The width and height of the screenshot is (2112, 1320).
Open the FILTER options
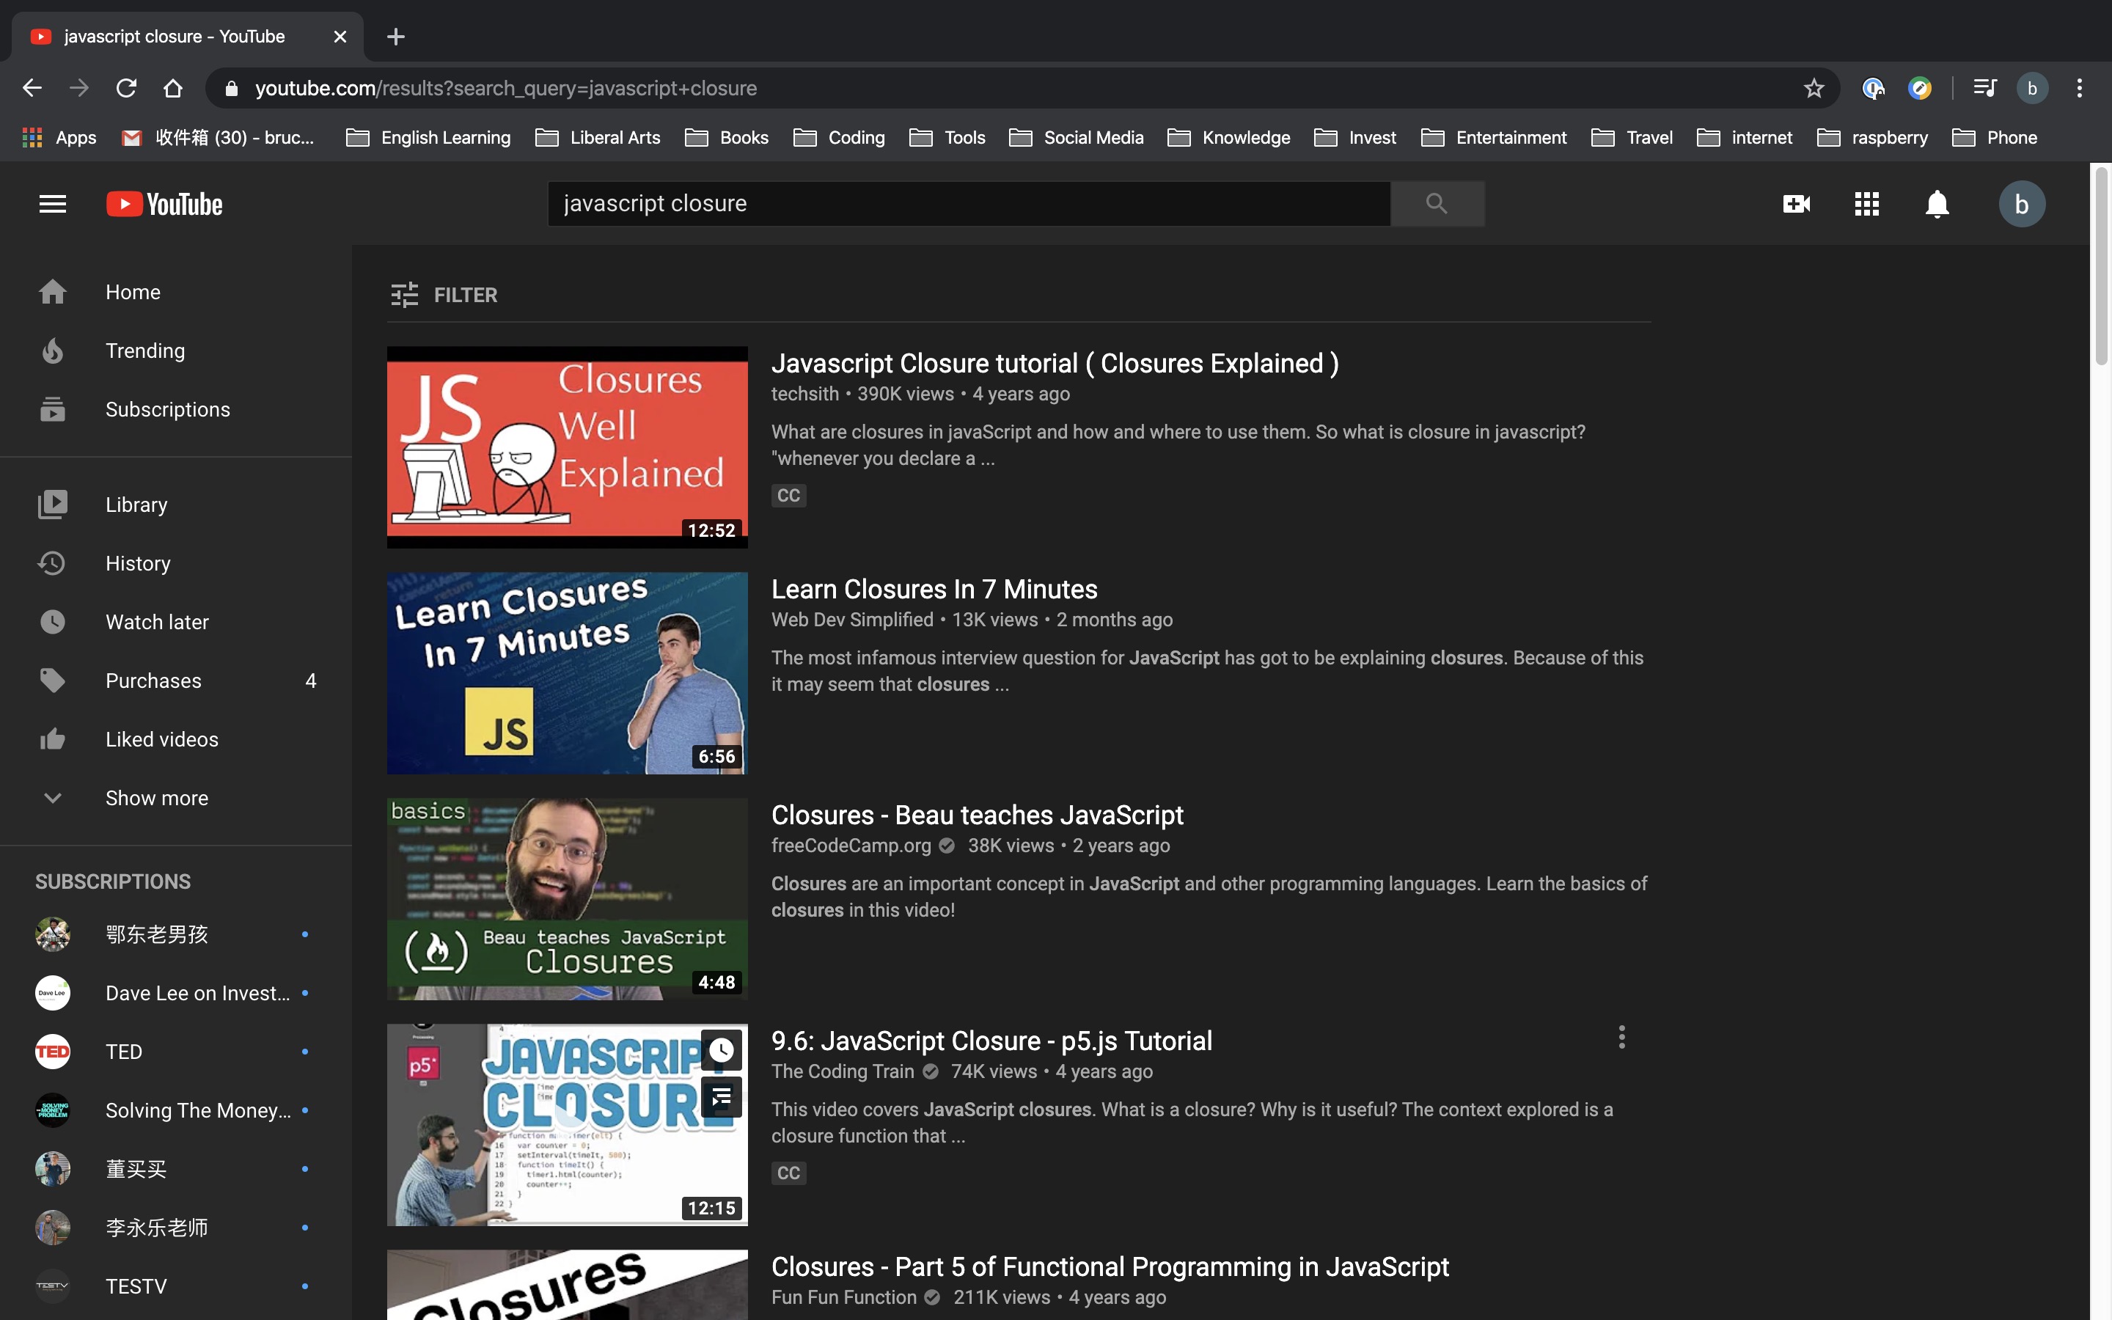pos(444,295)
